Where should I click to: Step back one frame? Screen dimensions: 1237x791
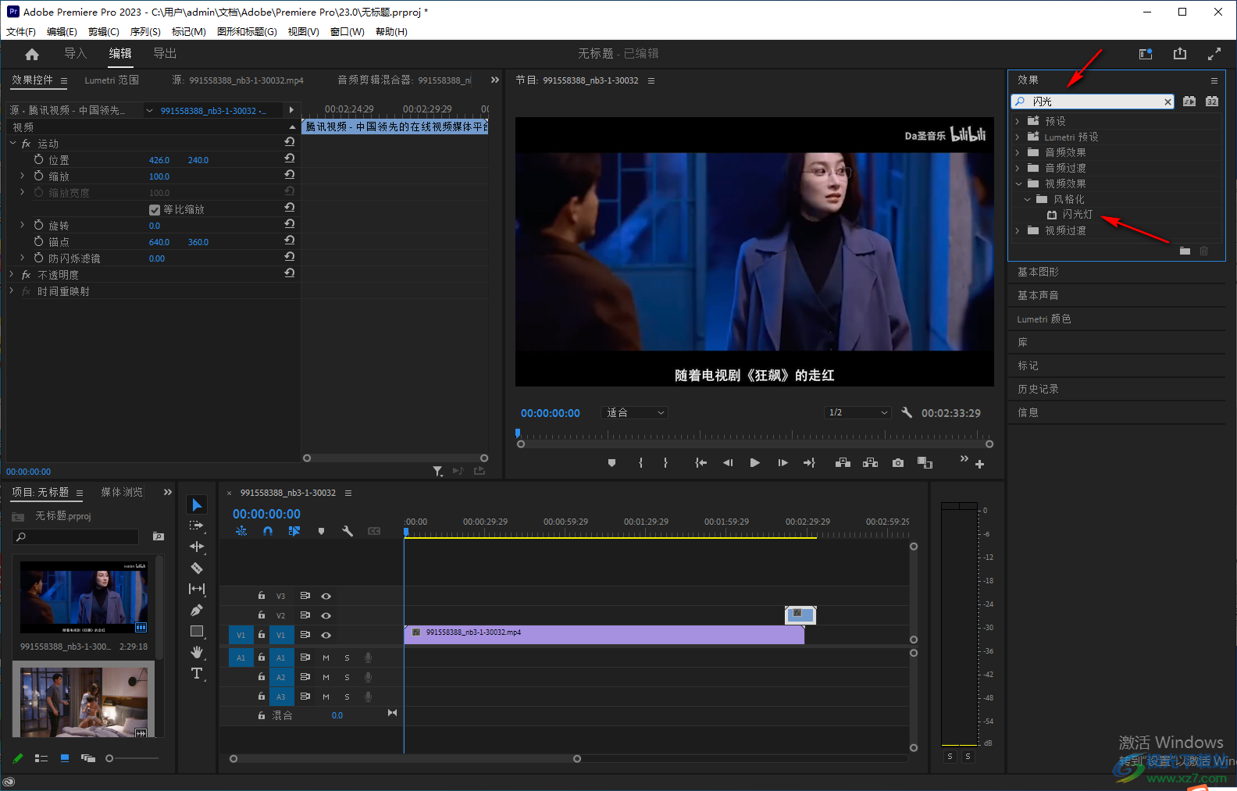point(728,463)
